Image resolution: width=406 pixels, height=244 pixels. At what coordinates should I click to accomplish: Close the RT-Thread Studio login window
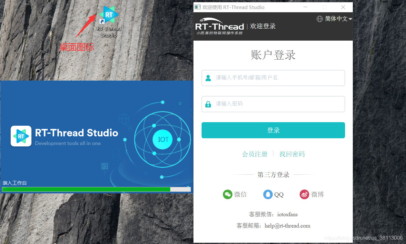(x=343, y=7)
